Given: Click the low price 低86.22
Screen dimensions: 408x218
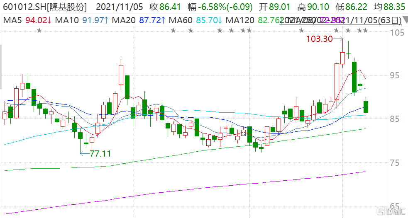Looking at the screenshot, I should tap(351, 7).
